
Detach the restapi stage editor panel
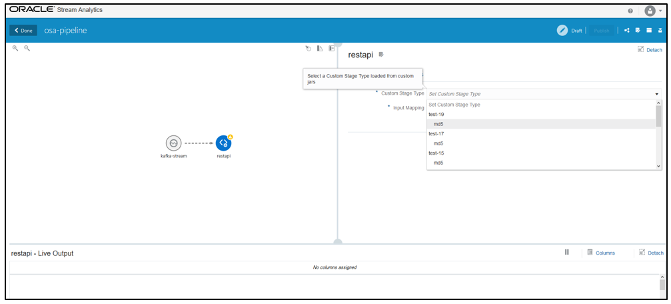click(x=650, y=50)
